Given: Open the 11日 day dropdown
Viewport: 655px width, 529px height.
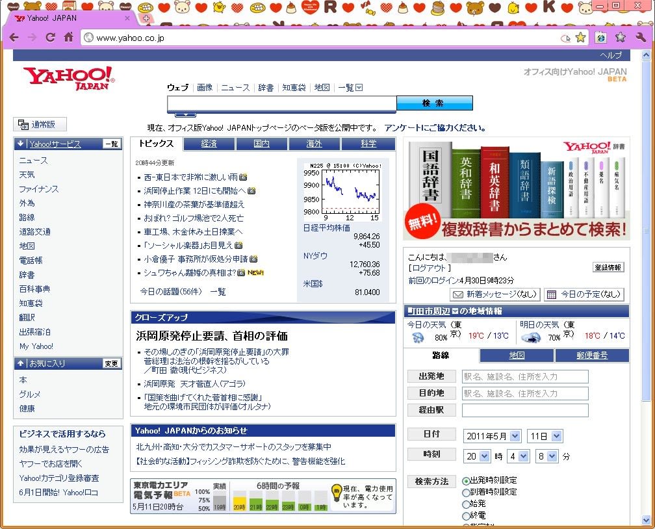Looking at the screenshot, I should pos(545,436).
